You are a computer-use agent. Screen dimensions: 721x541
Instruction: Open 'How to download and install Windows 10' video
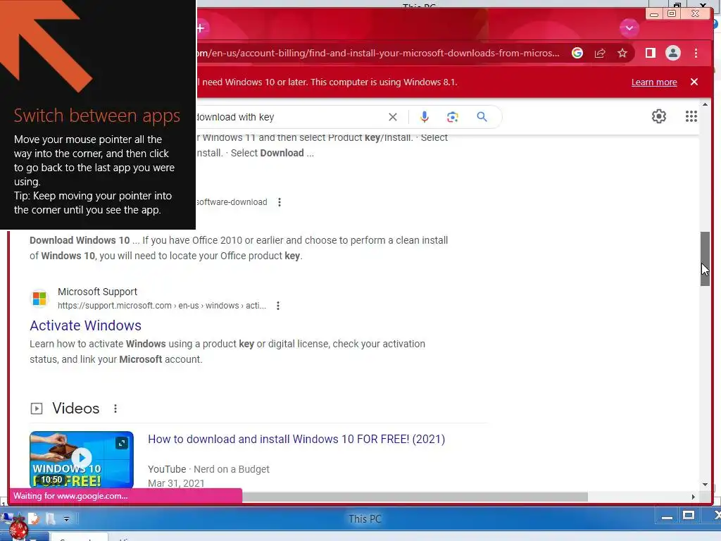296,440
